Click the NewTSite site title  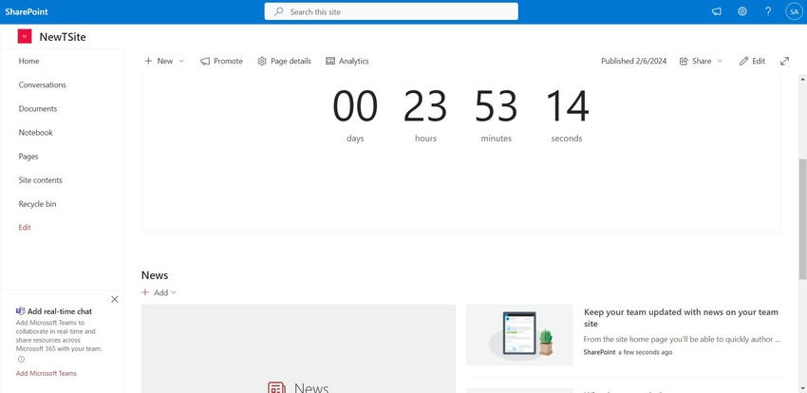coord(63,37)
